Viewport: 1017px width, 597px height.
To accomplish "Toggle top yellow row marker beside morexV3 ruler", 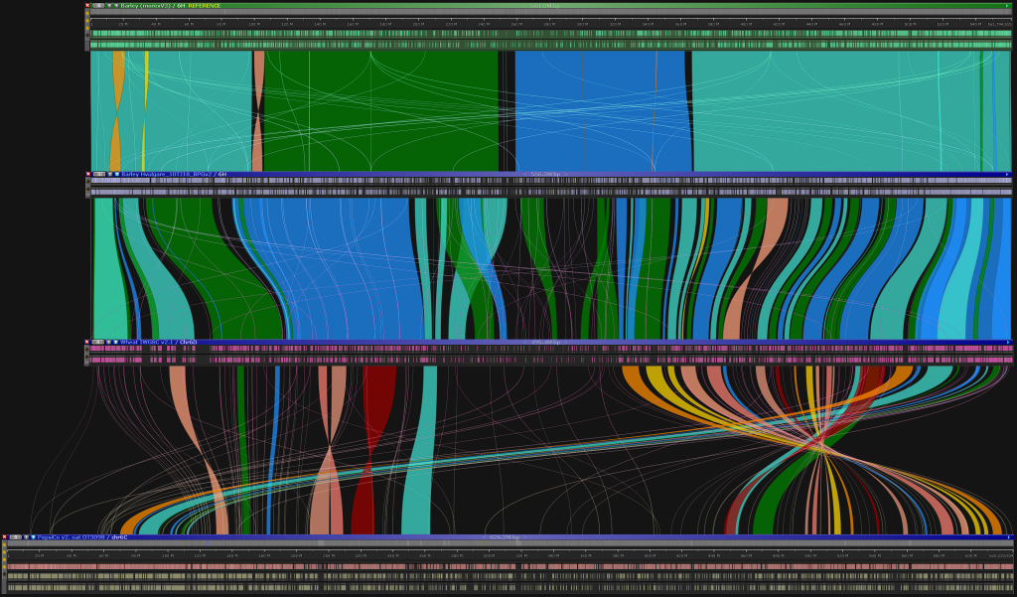I will tap(87, 14).
